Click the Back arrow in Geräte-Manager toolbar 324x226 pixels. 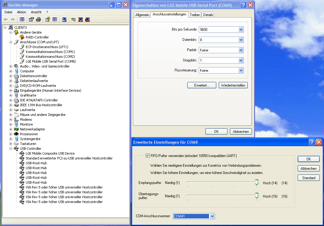coord(6,19)
